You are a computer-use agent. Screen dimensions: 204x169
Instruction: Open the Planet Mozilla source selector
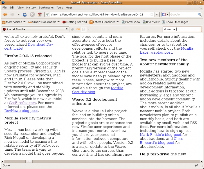tap(35, 29)
